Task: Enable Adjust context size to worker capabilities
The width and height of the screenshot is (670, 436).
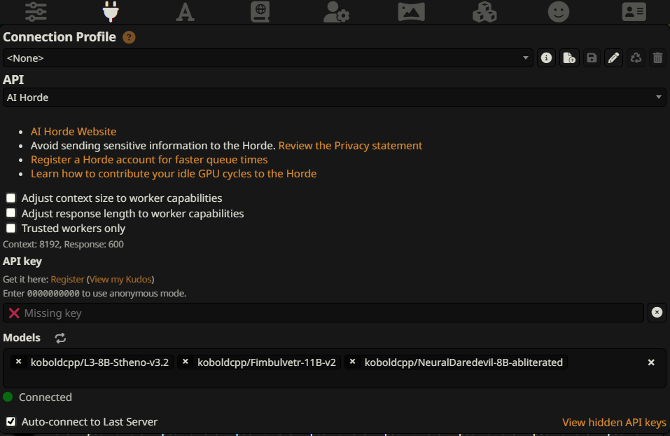Action: coord(11,198)
